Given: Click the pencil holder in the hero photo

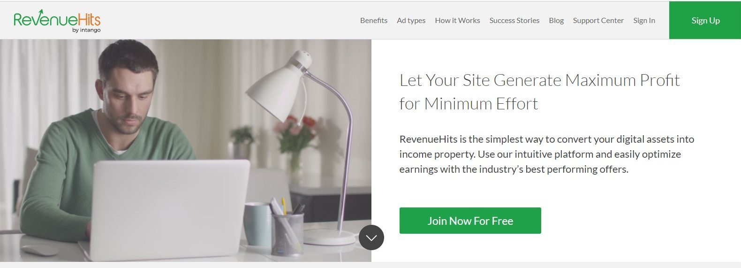Looking at the screenshot, I should tap(287, 229).
